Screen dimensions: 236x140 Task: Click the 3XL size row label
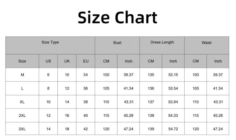pos(22,129)
